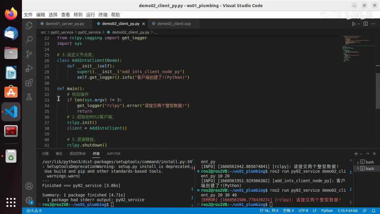This screenshot has height=214, width=380.
Task: Maximize the terminal panel with the chevron
Action: point(368,154)
